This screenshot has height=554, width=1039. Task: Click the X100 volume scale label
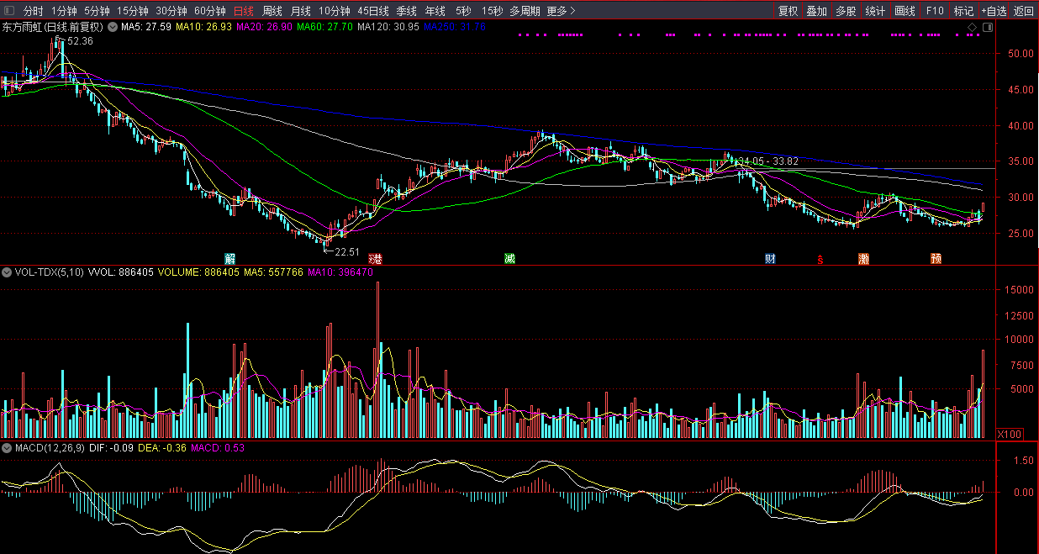[1009, 434]
